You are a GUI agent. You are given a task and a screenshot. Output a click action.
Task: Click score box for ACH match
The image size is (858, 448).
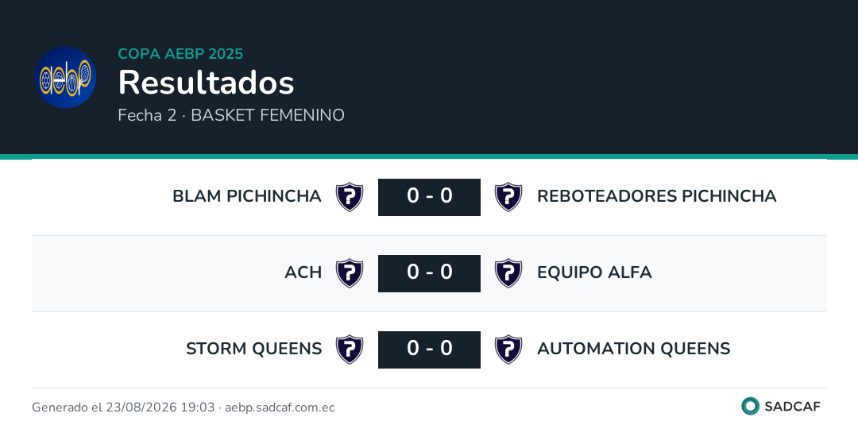click(x=430, y=273)
